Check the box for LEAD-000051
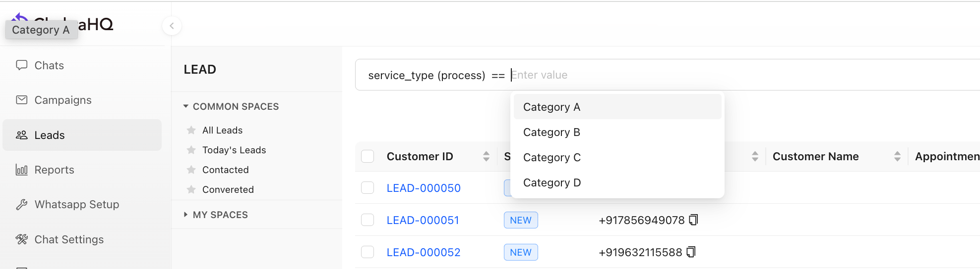Screen dimensions: 980x269 [367, 220]
